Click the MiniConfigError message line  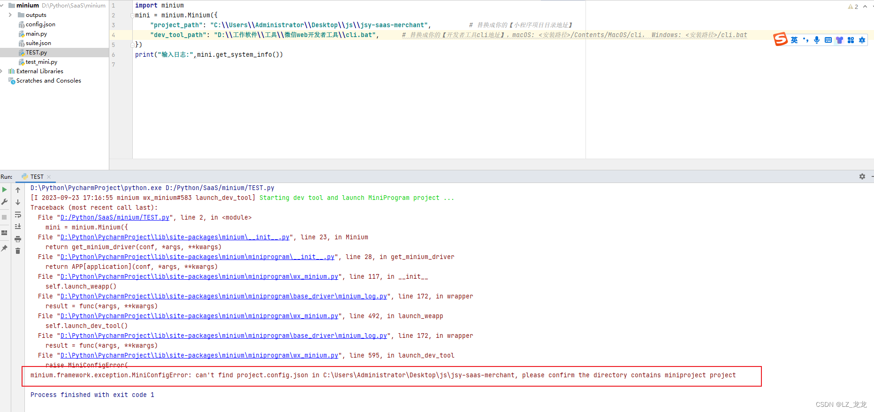click(x=383, y=375)
